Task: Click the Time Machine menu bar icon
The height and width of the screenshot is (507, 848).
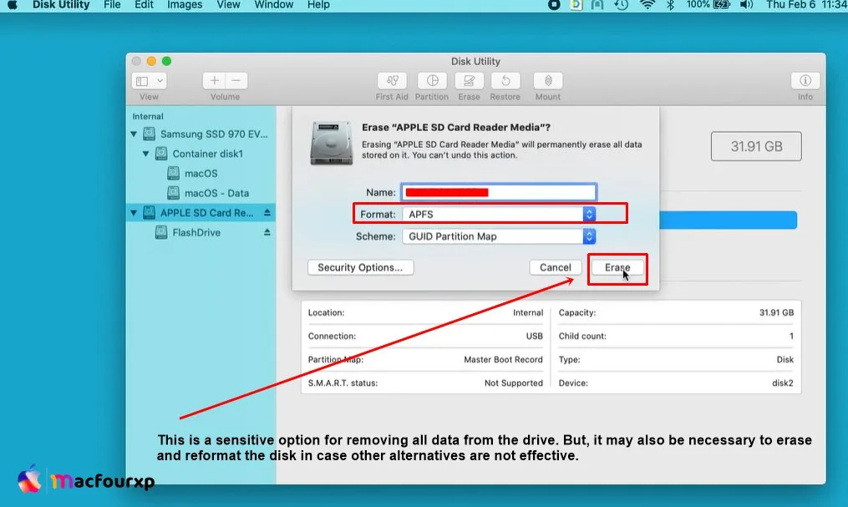Action: coord(622,5)
